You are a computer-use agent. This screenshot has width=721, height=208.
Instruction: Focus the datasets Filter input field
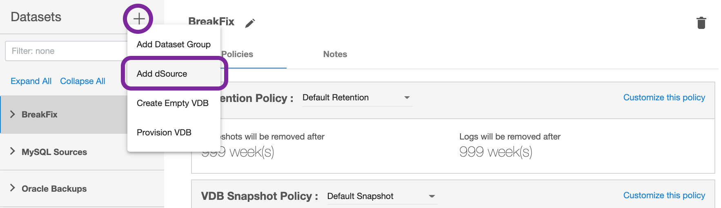pyautogui.click(x=65, y=51)
